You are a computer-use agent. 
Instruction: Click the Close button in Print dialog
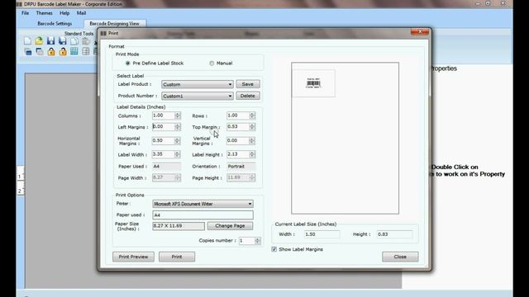point(400,257)
